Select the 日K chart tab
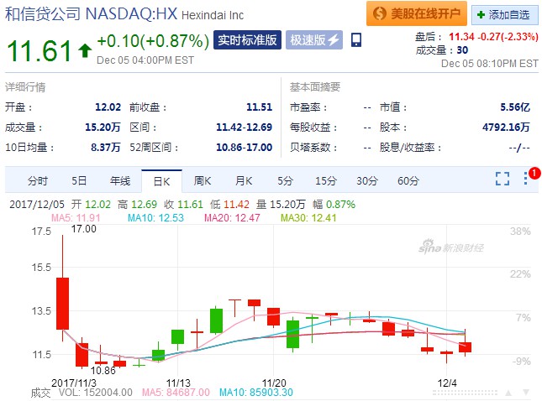Screen dimensions: 542x401 tap(161, 181)
